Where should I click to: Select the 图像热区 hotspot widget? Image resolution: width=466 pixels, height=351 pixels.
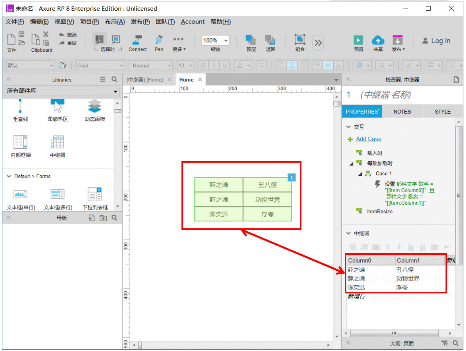coord(58,111)
